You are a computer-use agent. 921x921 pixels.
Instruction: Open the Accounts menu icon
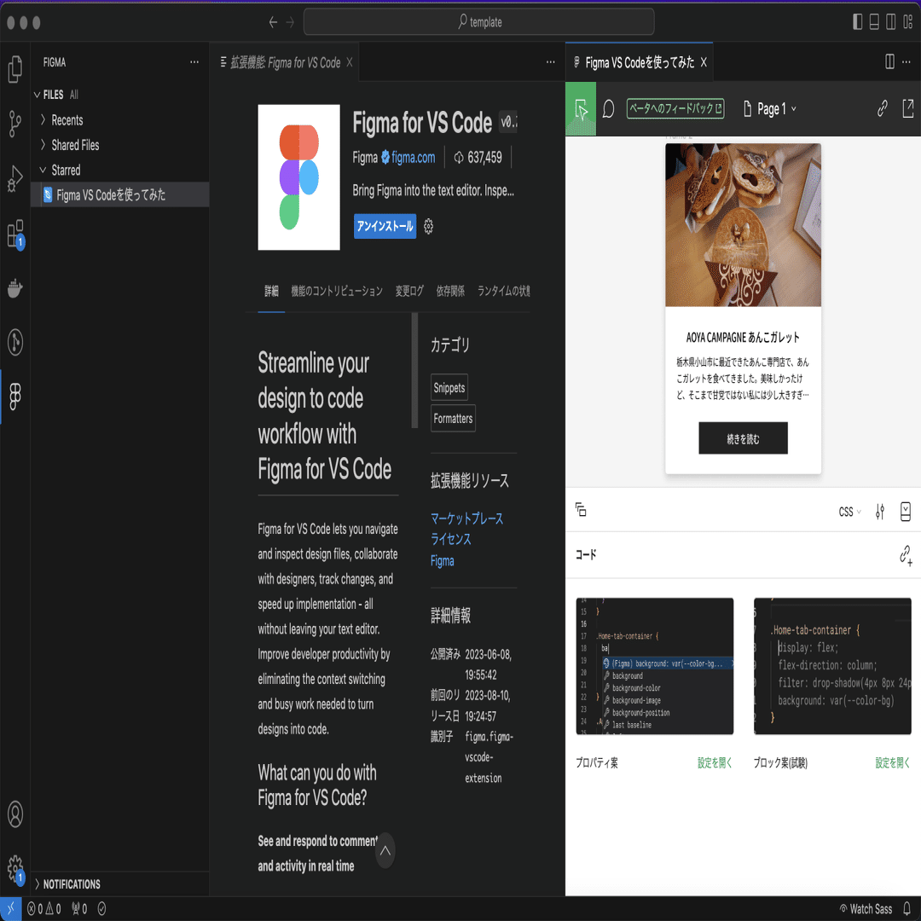click(x=15, y=814)
